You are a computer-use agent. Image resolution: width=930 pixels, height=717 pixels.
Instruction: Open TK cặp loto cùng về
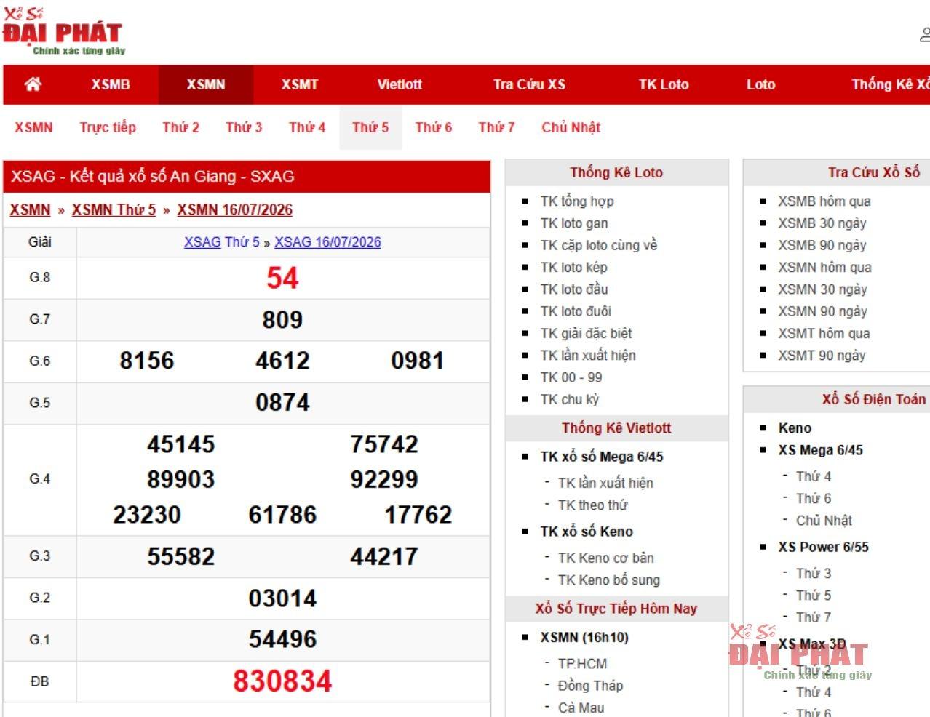[598, 245]
